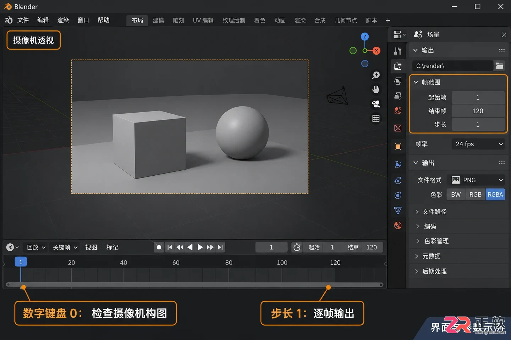Open the Object properties orange square icon

pos(398,147)
